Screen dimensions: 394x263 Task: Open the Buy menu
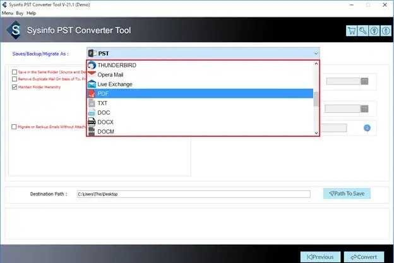pyautogui.click(x=20, y=13)
